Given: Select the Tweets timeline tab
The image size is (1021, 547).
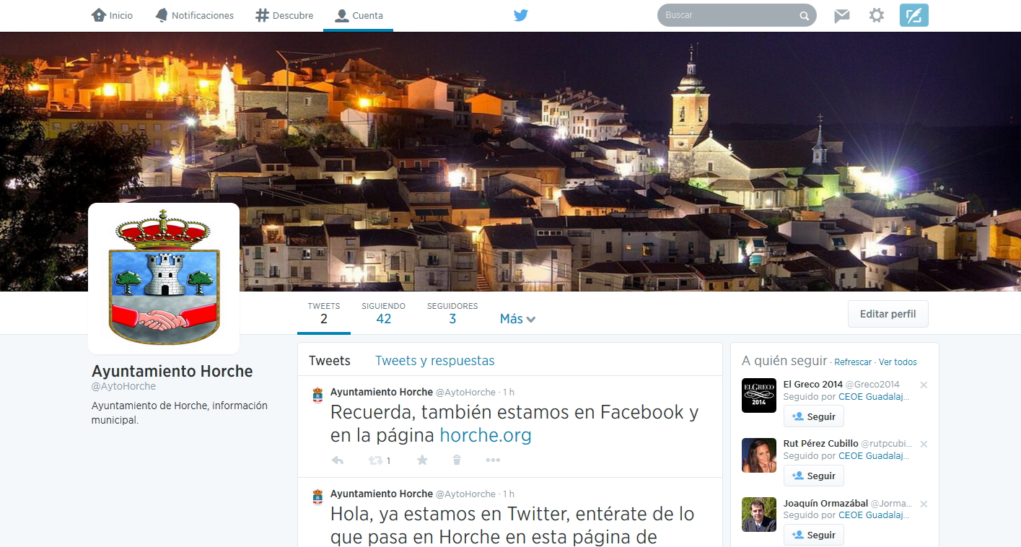Looking at the screenshot, I should tap(330, 361).
